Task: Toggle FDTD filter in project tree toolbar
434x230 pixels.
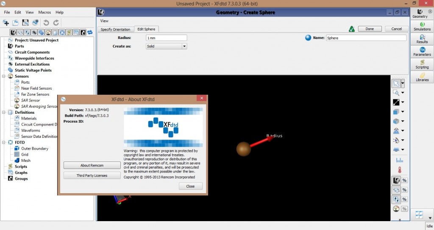Action: (x=62, y=33)
